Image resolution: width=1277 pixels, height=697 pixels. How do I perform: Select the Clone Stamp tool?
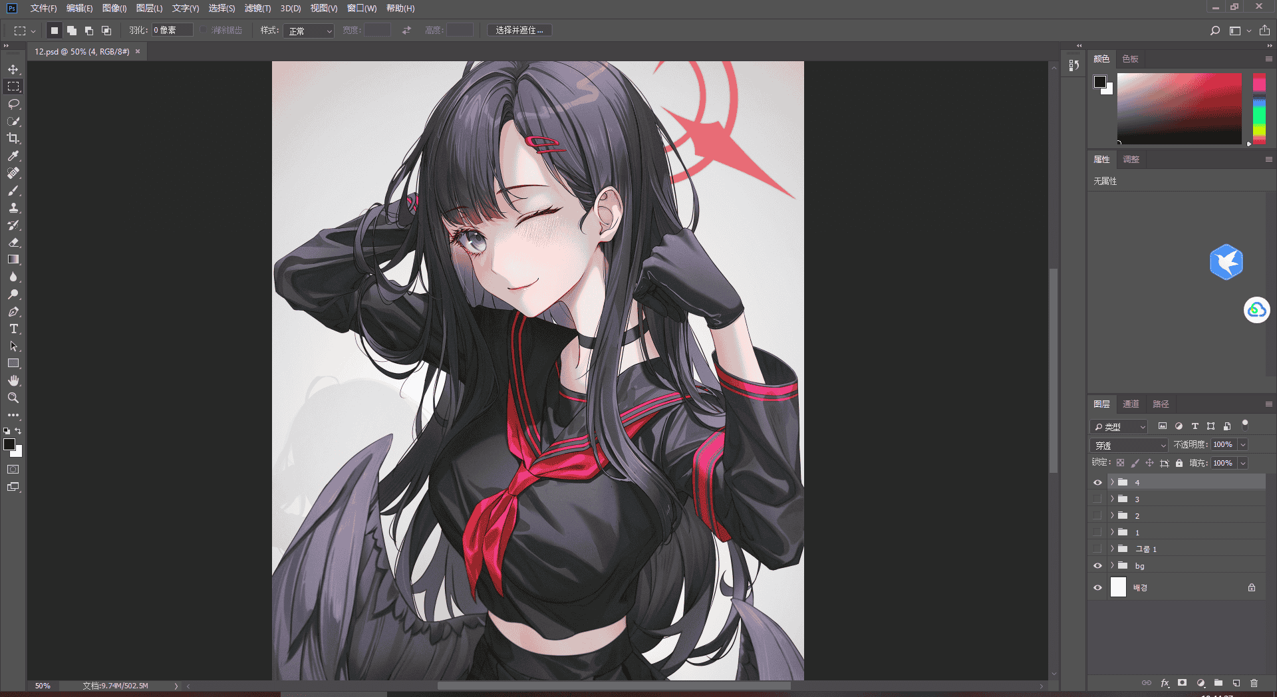pos(13,208)
